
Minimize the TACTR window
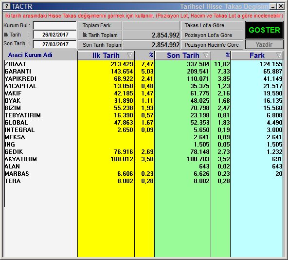pos(273,7)
